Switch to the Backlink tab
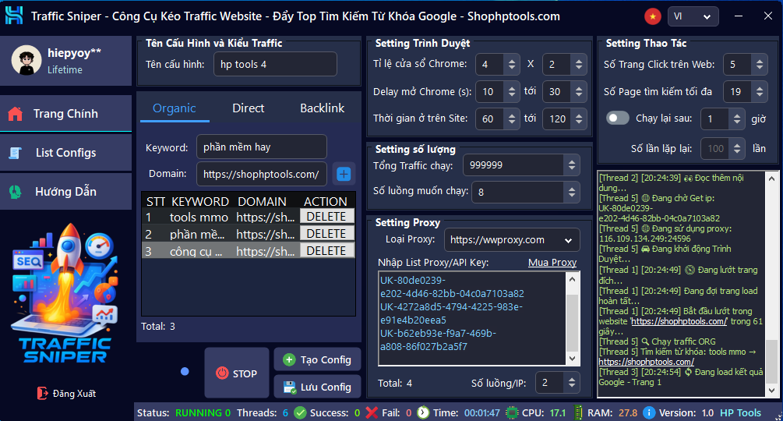Image resolution: width=783 pixels, height=421 pixels. (322, 108)
